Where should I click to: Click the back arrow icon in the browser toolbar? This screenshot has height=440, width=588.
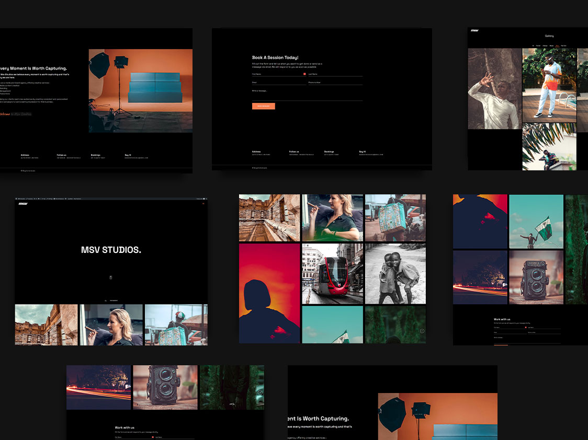coord(16,199)
